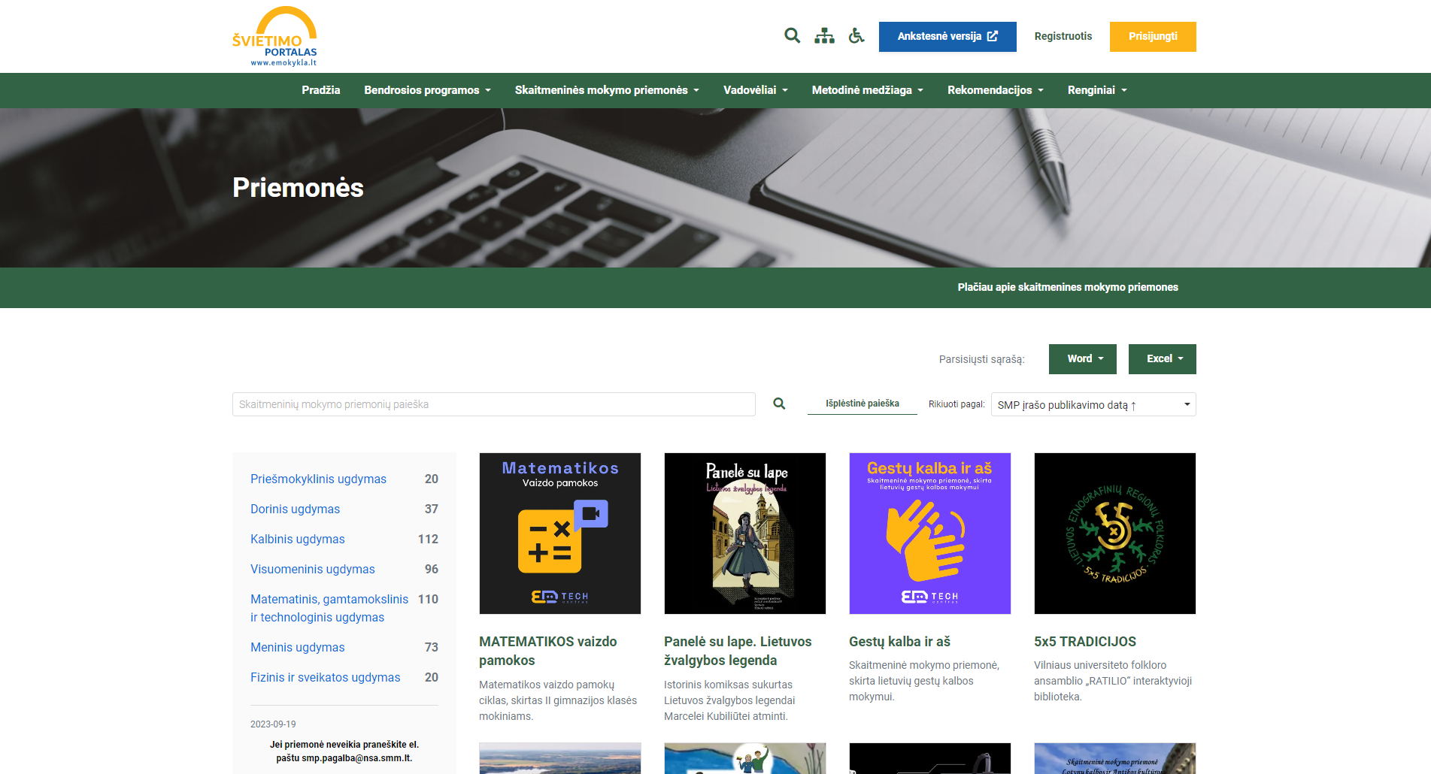Expand Bendrosios programos menu
1431x774 pixels.
coord(428,90)
